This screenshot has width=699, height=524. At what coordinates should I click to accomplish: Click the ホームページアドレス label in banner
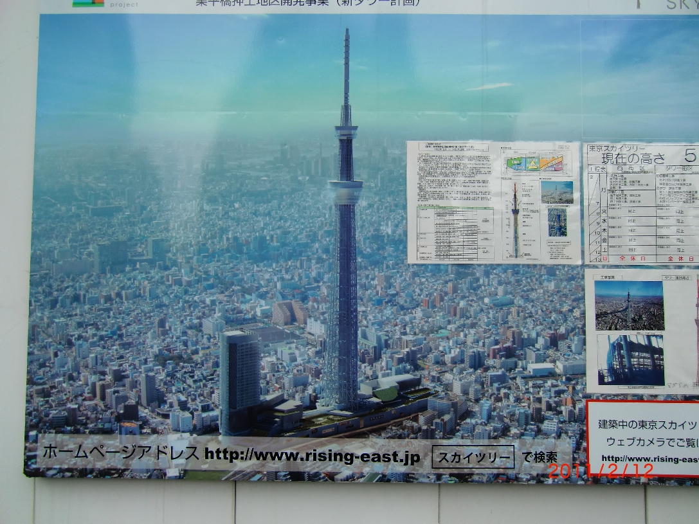coord(120,453)
